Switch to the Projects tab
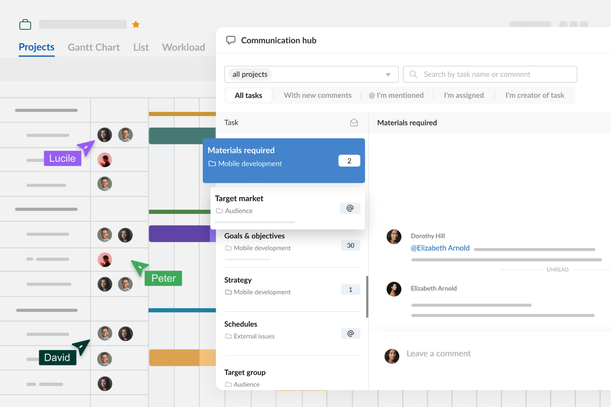The width and height of the screenshot is (611, 407). [x=37, y=47]
